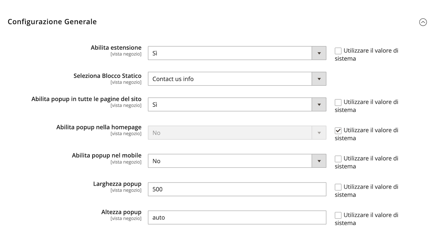This screenshot has width=436, height=248.
Task: Click the Larghezza popup input field
Action: 237,189
